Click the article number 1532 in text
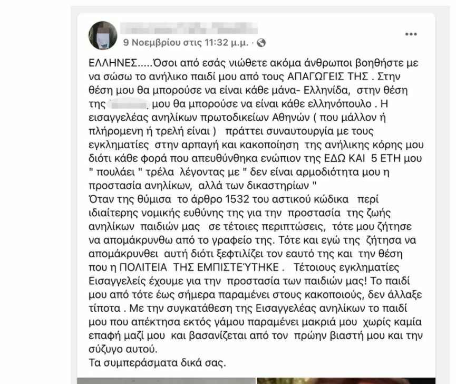The height and width of the screenshot is (384, 456). (x=237, y=199)
